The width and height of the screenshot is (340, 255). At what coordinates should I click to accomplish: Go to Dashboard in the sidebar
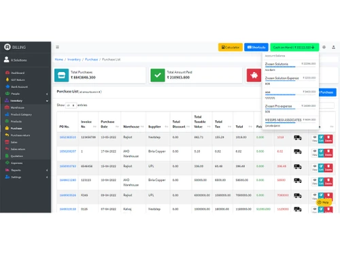point(15,73)
